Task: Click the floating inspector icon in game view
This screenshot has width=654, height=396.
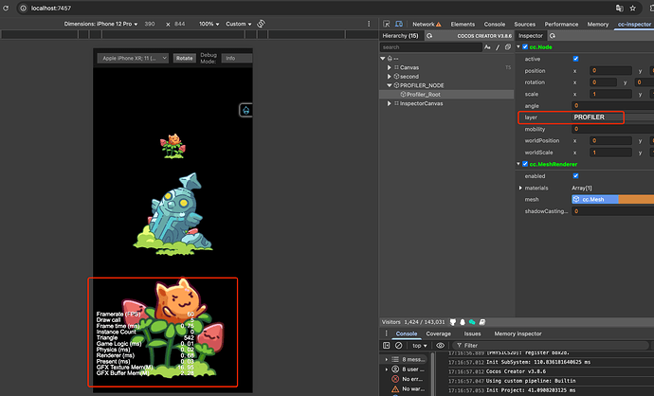Action: (x=245, y=110)
